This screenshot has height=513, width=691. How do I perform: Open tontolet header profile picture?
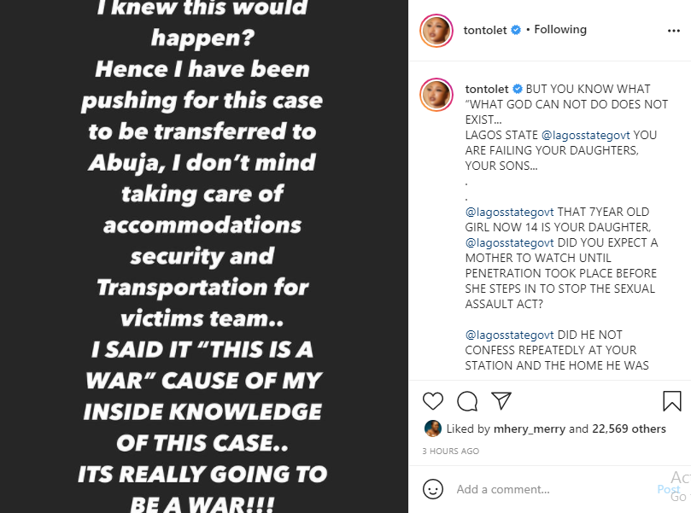click(436, 31)
